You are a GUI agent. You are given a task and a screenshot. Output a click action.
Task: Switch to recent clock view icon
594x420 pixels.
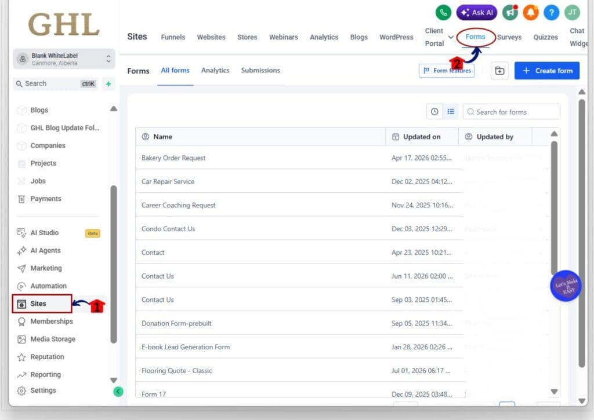click(434, 112)
